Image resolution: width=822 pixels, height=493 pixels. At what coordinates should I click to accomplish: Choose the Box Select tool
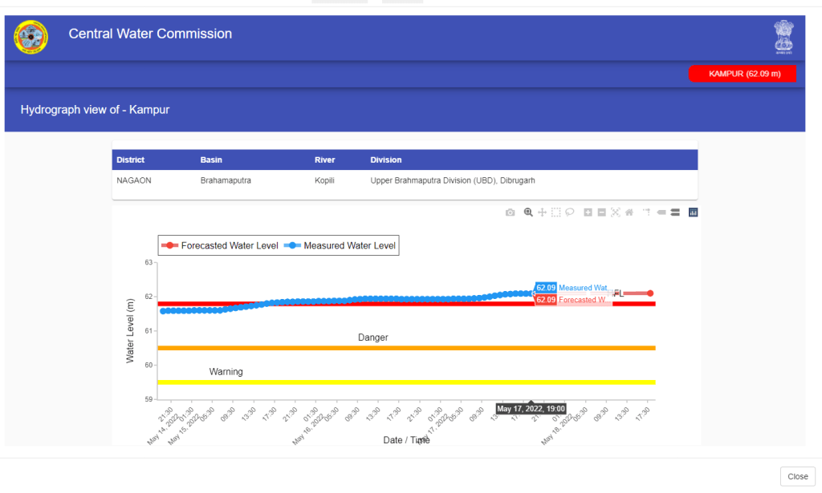click(x=555, y=212)
